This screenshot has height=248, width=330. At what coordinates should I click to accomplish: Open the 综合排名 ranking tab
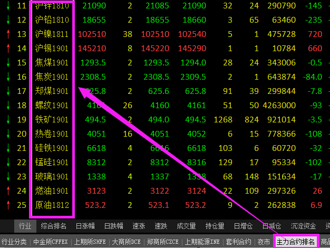pyautogui.click(x=54, y=226)
